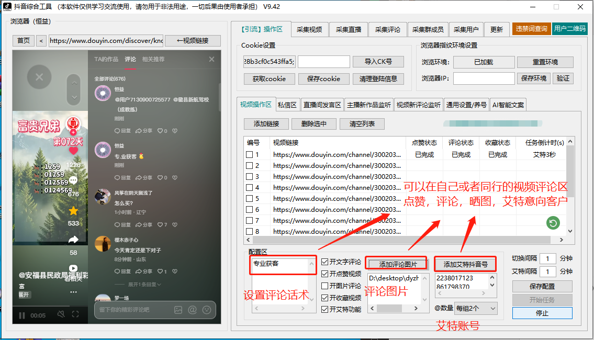Click the @ mention icon in comment input

point(192,310)
